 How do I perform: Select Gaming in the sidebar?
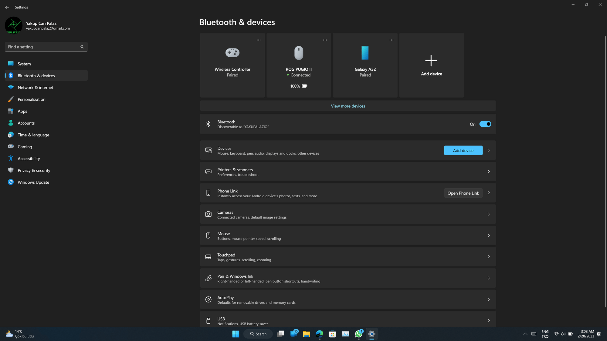tap(46, 146)
